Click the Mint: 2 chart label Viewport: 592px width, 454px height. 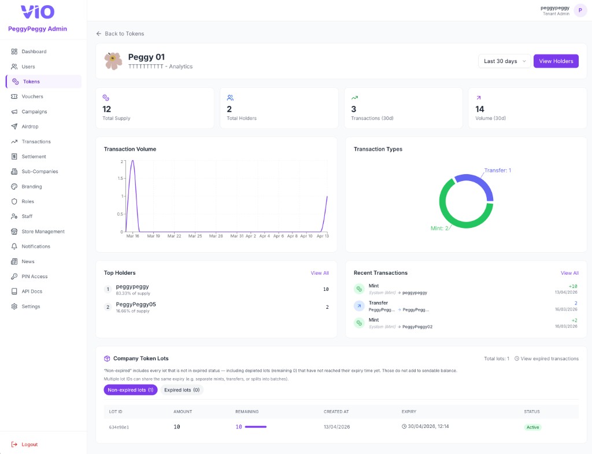(x=440, y=228)
